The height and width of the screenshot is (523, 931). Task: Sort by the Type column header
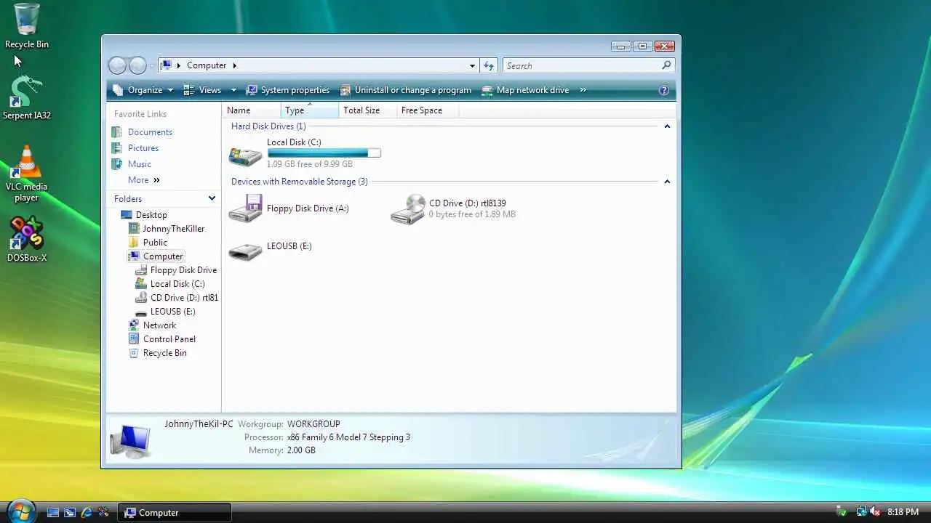point(310,110)
